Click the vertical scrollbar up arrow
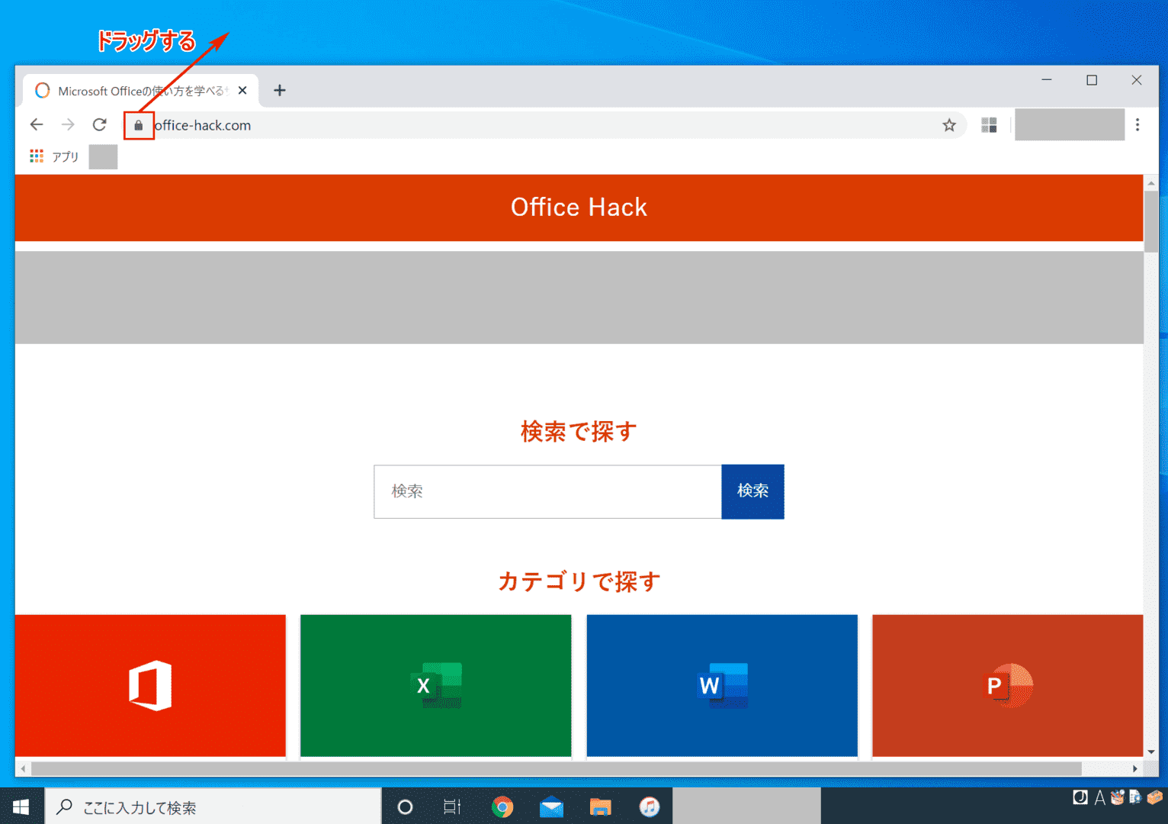 coord(1151,183)
